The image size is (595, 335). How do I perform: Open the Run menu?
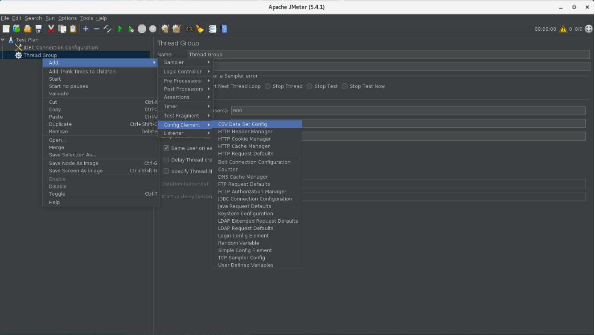tap(50, 18)
